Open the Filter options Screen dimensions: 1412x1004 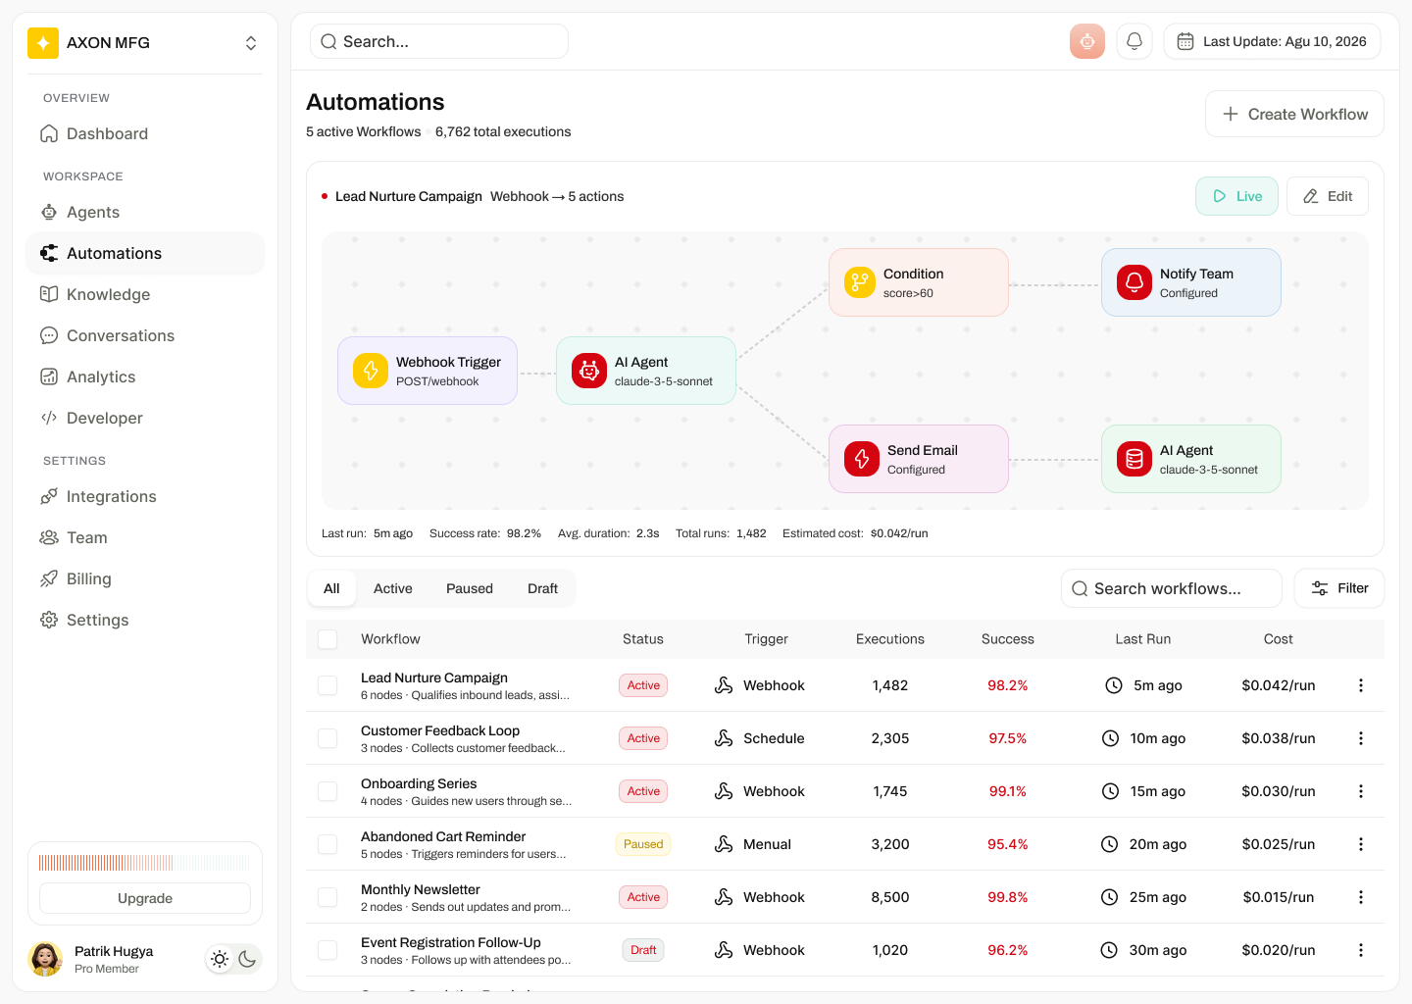tap(1339, 588)
